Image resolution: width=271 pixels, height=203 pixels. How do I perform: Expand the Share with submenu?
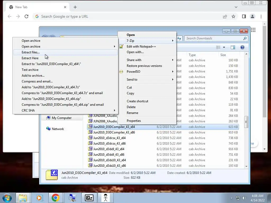pos(147,60)
